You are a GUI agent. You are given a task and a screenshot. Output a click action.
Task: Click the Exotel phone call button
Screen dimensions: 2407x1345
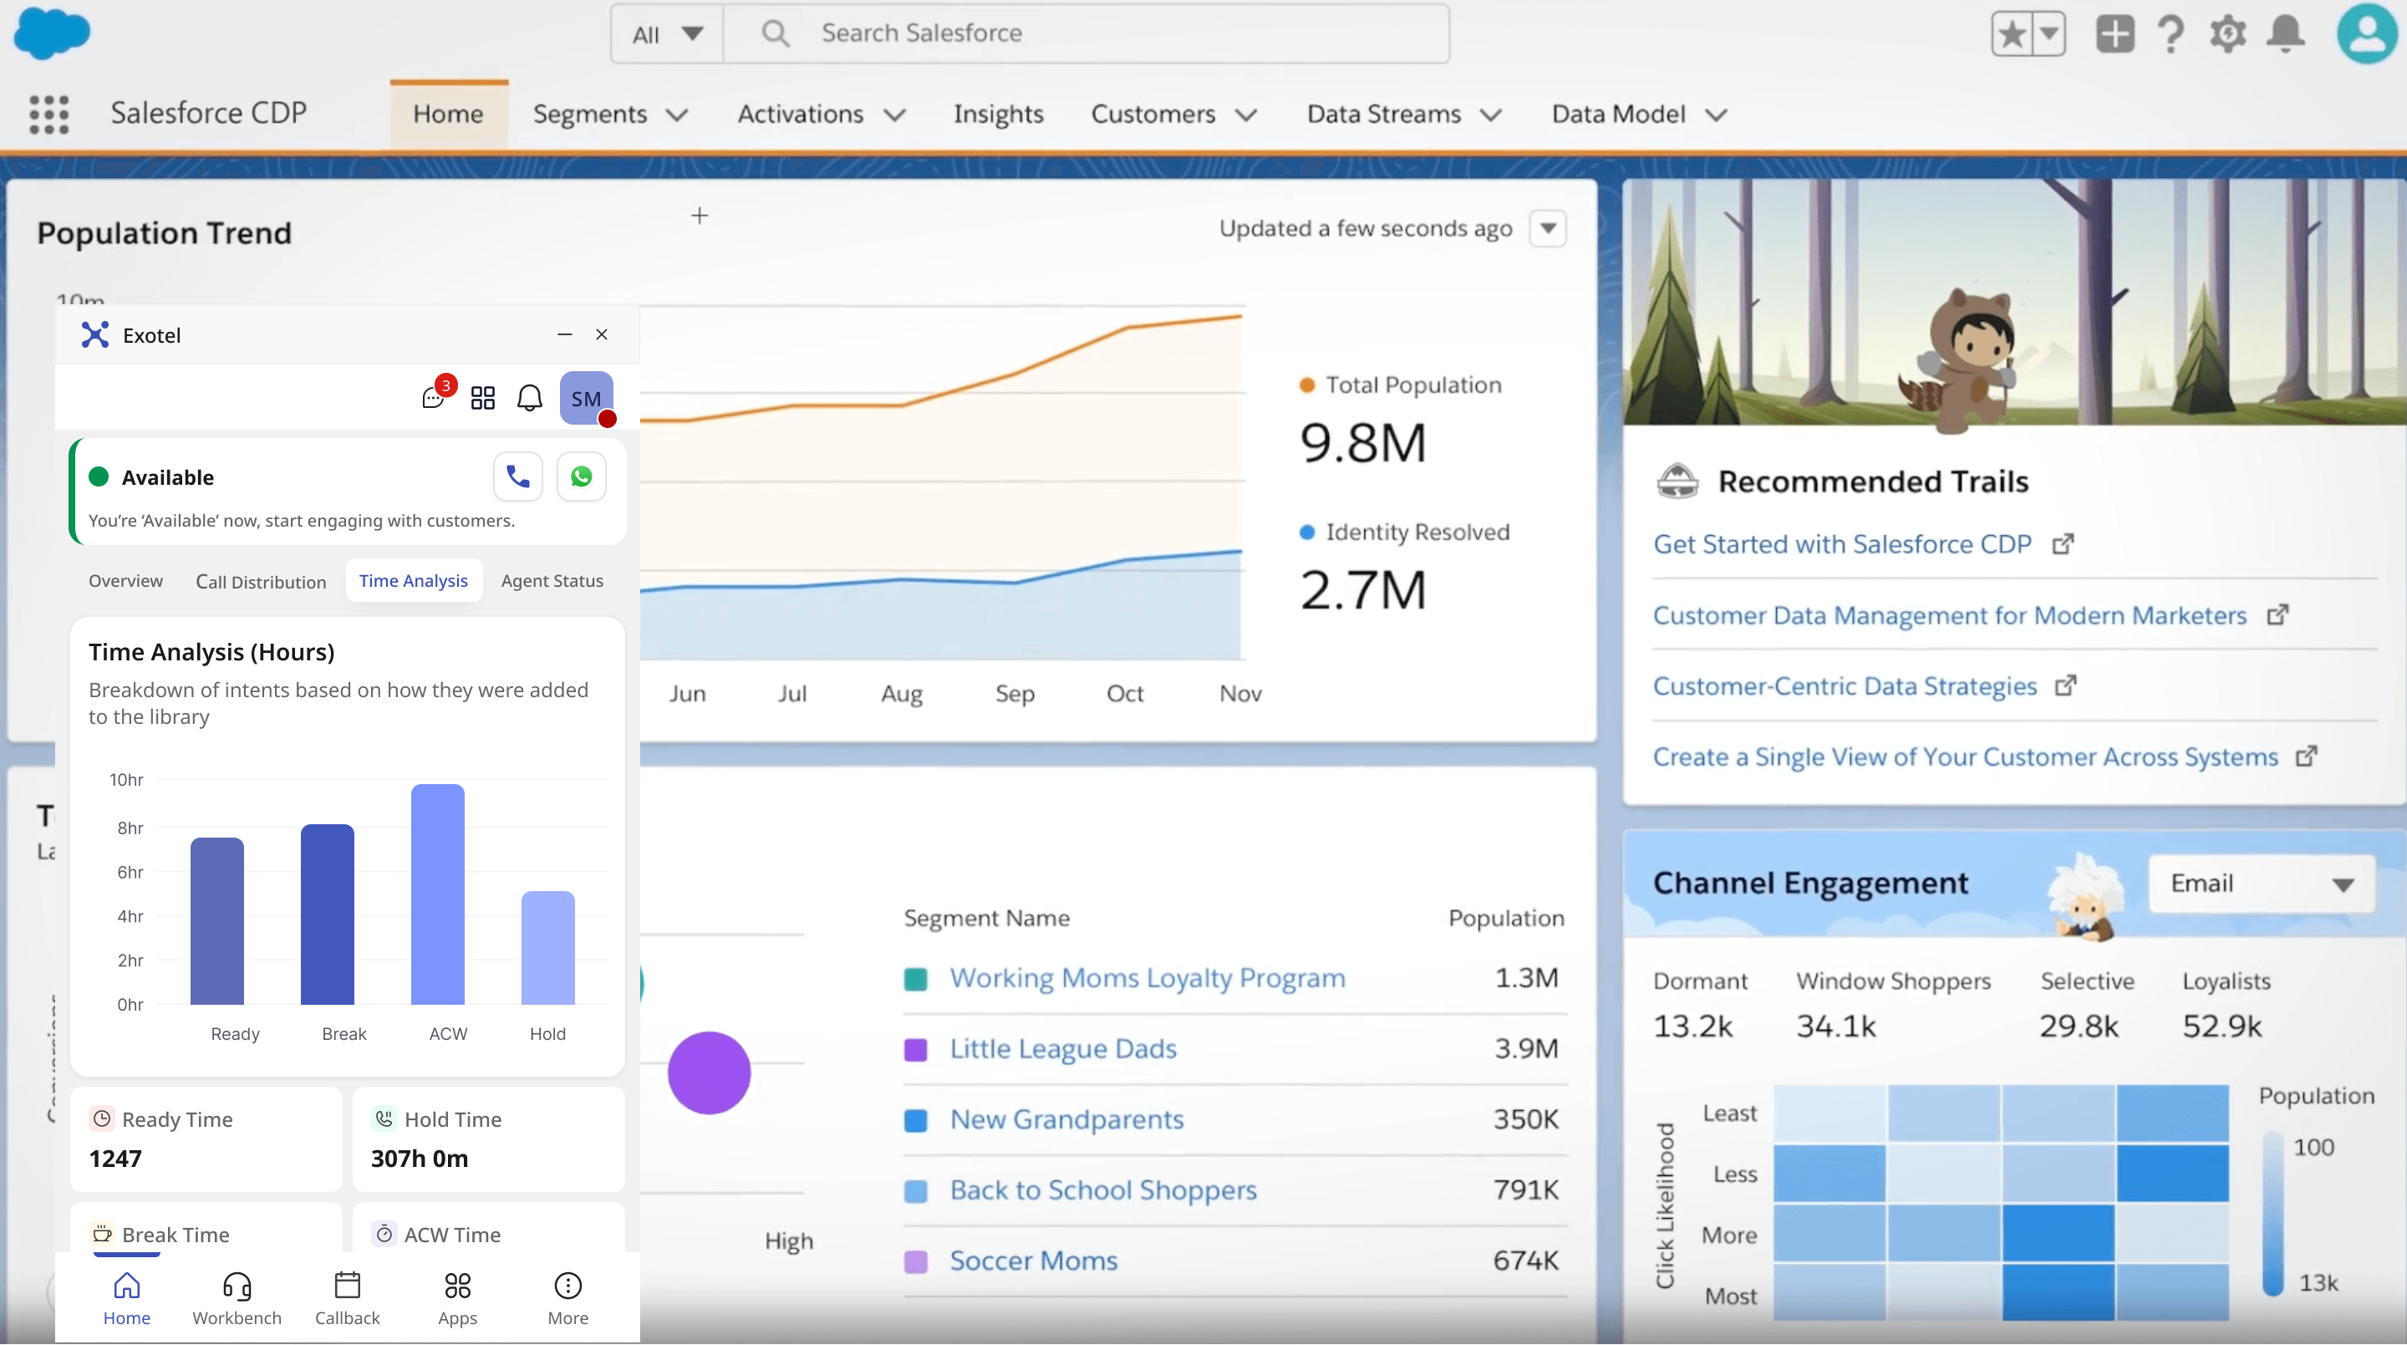tap(517, 476)
